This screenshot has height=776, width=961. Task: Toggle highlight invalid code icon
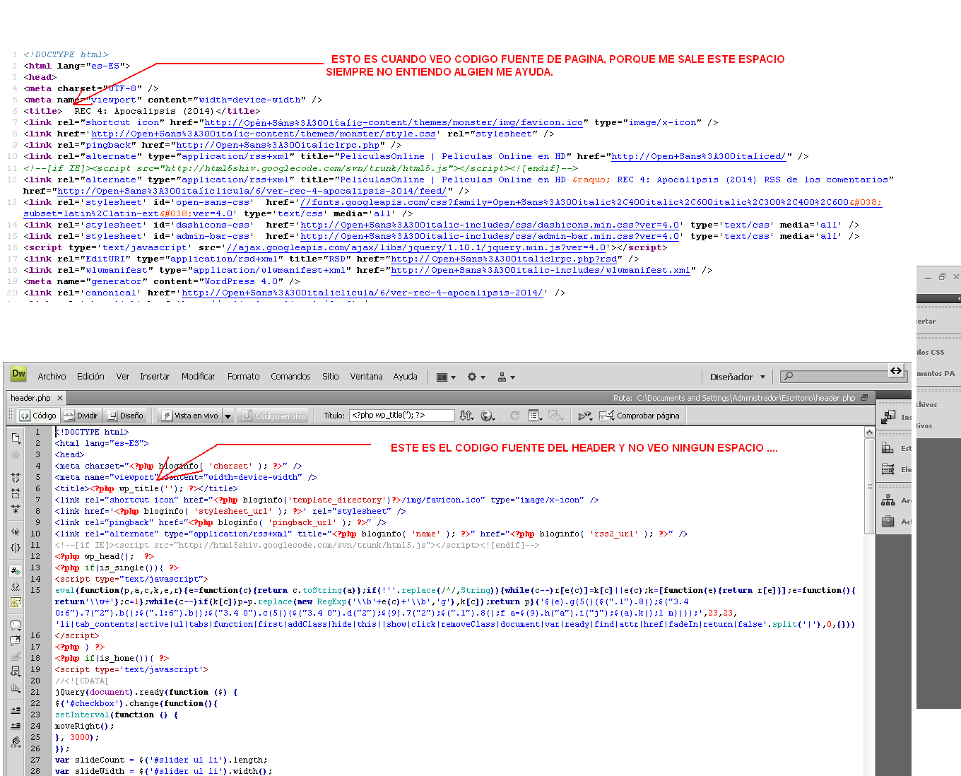coord(16,586)
